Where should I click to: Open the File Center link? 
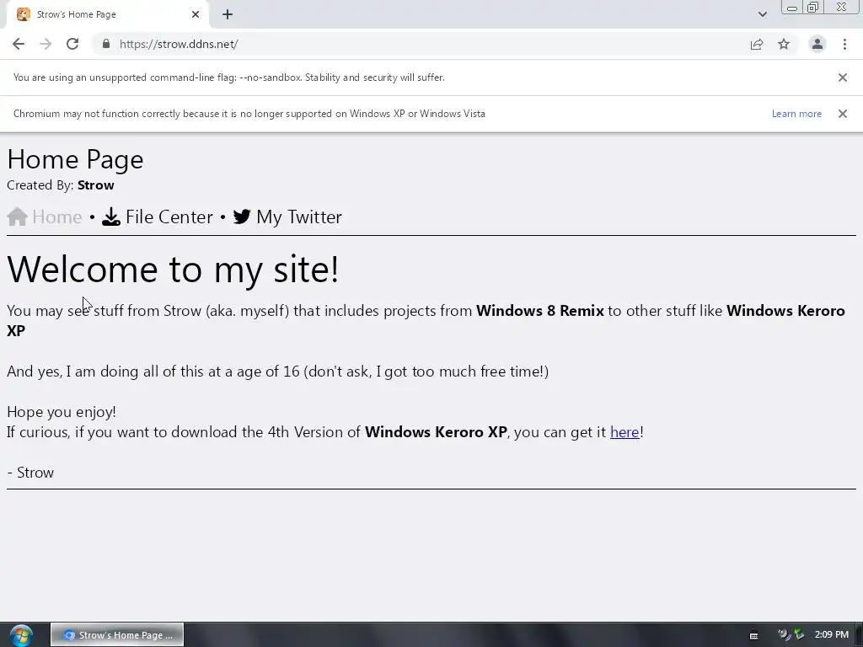coord(169,217)
